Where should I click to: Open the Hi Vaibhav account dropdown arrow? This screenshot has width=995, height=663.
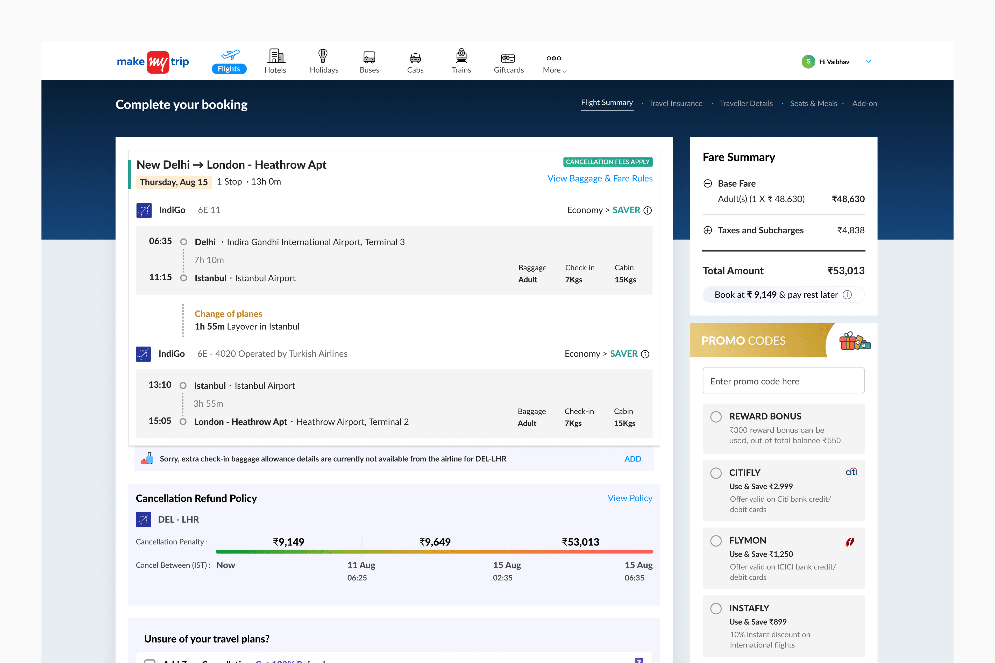pyautogui.click(x=869, y=61)
